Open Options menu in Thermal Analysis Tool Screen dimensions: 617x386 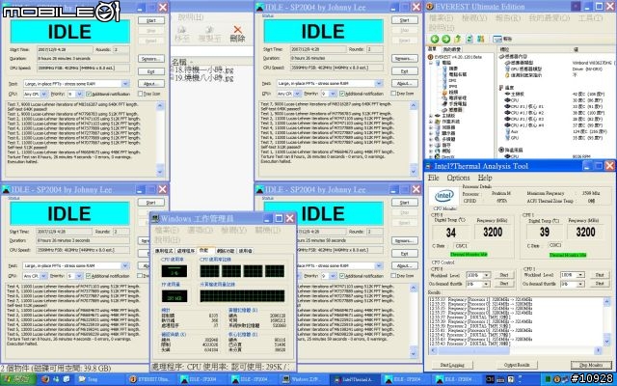tap(459, 178)
